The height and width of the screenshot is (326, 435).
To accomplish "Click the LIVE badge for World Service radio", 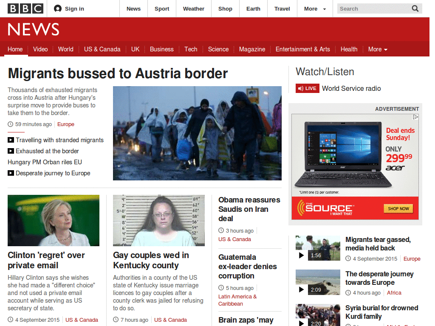I will point(307,88).
